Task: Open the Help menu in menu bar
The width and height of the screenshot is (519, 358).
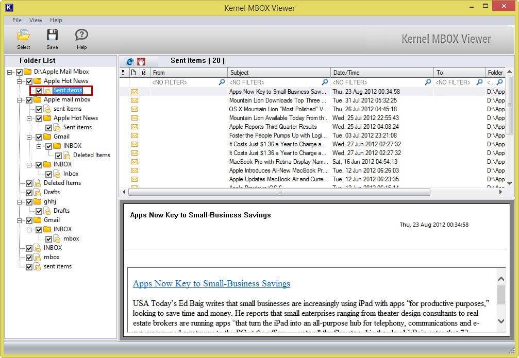Action: (x=56, y=20)
